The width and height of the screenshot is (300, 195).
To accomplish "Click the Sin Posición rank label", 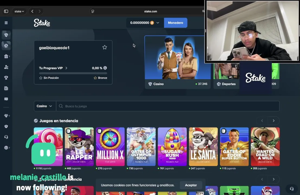I will pyautogui.click(x=51, y=78).
